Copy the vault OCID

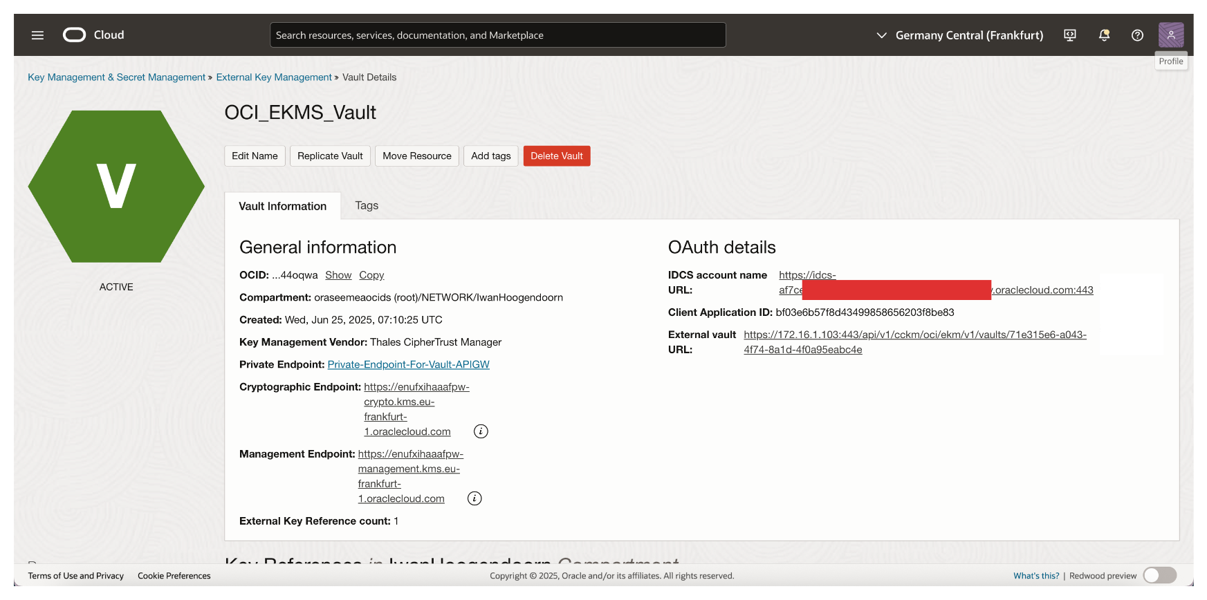tap(371, 275)
